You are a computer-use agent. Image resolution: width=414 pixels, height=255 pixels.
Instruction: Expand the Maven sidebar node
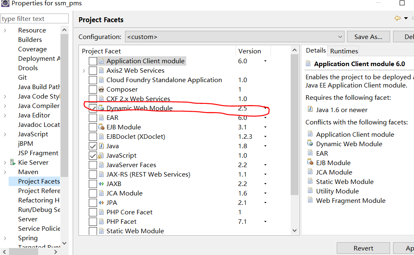5,172
